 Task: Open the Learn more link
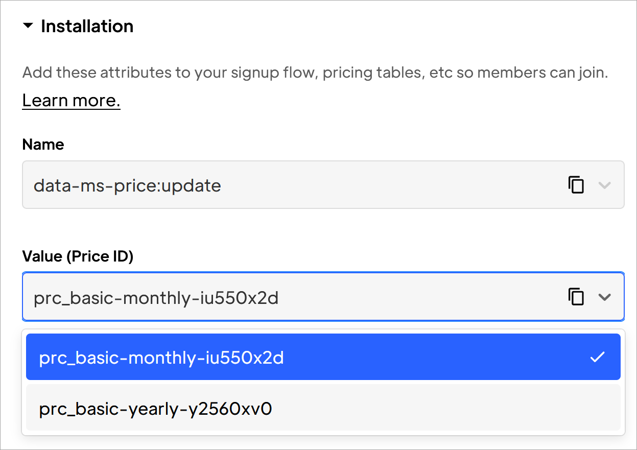click(x=71, y=100)
